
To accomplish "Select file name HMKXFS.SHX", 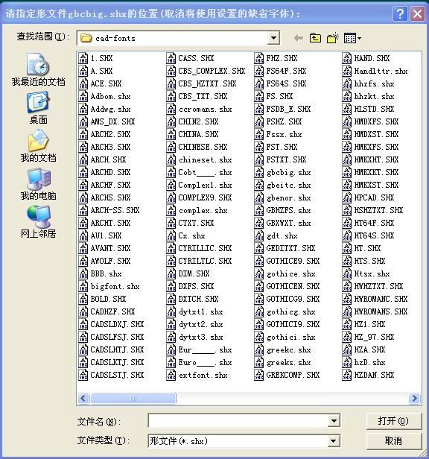I will click(376, 147).
